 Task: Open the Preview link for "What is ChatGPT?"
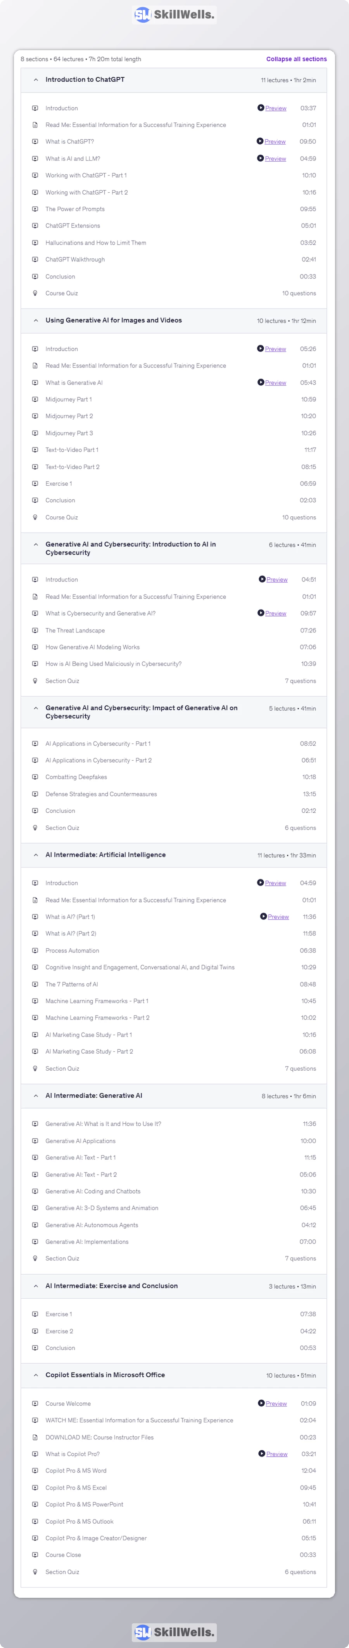275,142
